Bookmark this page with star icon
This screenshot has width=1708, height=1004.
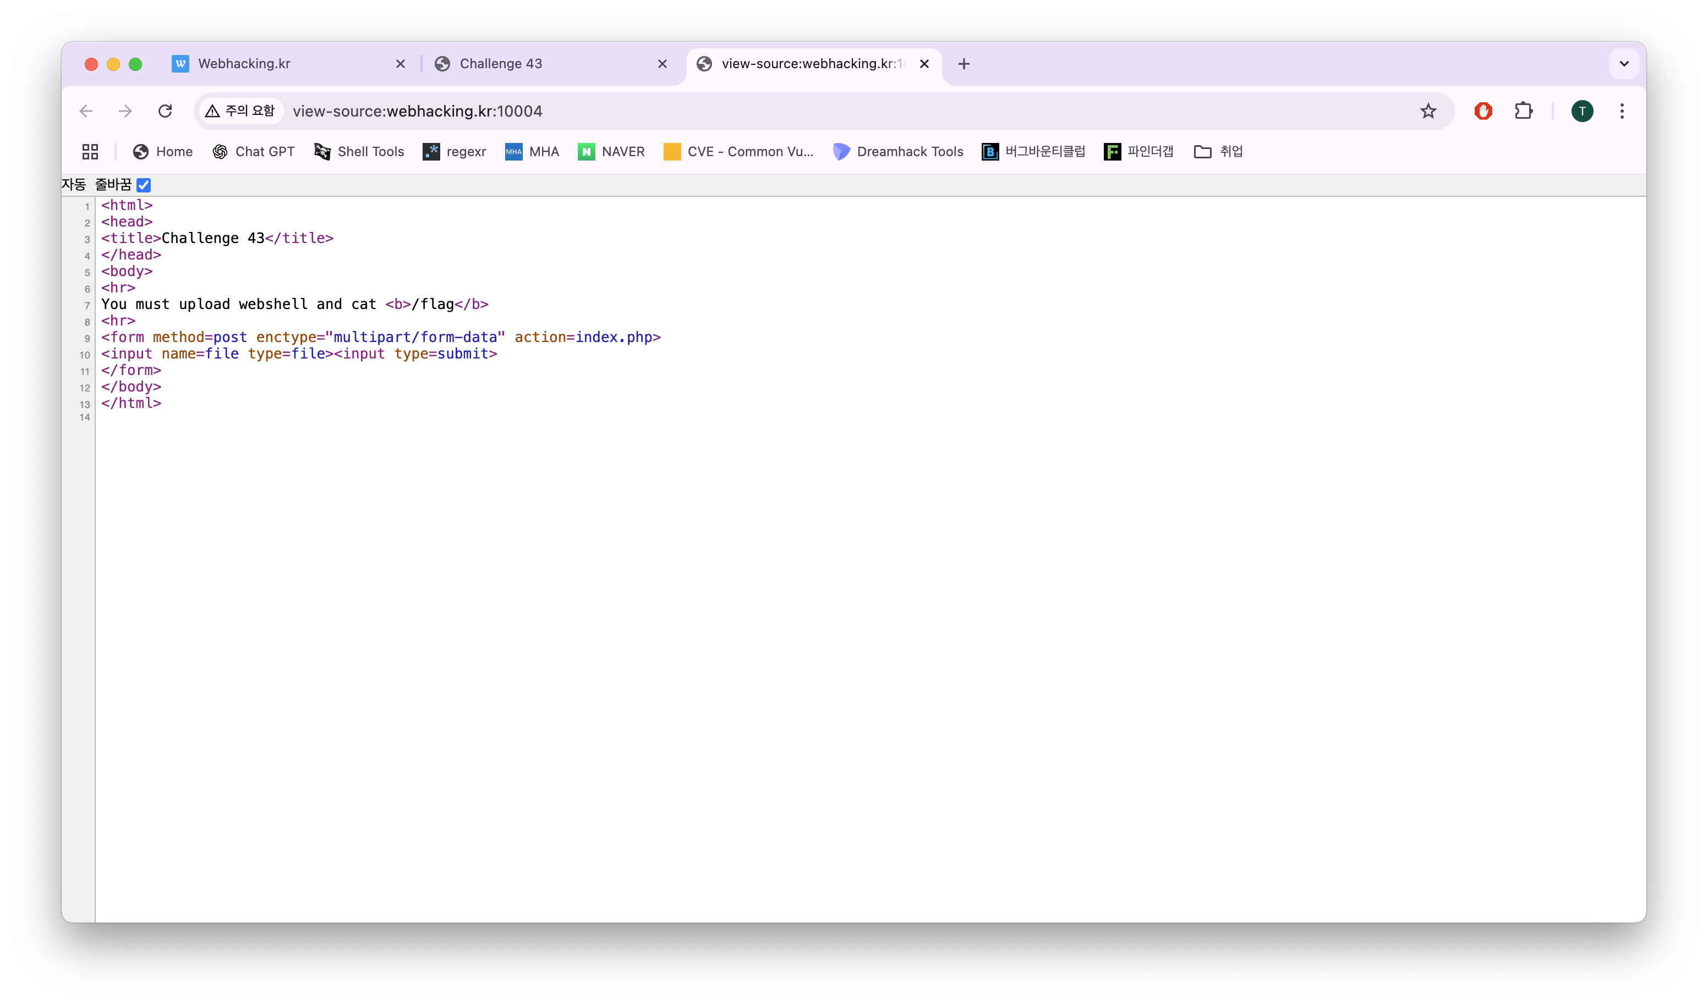pos(1428,111)
